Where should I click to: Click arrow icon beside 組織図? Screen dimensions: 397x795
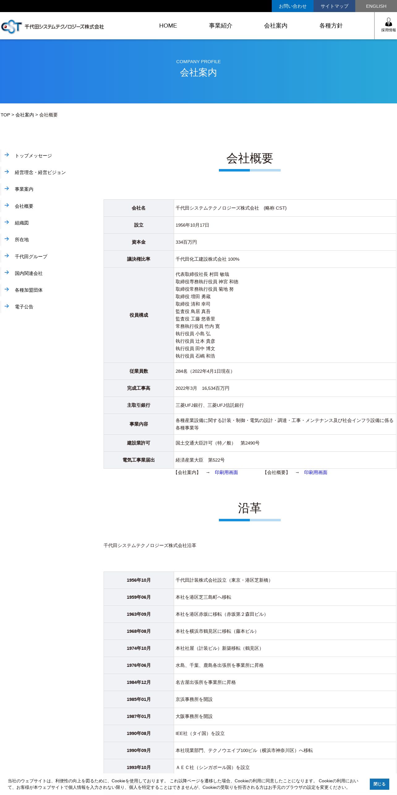(x=7, y=222)
